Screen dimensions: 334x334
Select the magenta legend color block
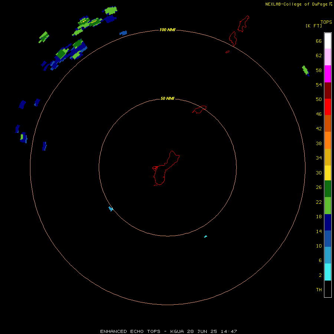(x=328, y=74)
